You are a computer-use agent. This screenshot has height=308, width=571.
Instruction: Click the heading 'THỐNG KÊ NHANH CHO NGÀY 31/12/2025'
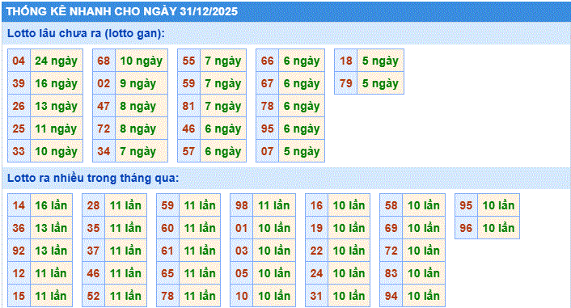click(x=122, y=11)
